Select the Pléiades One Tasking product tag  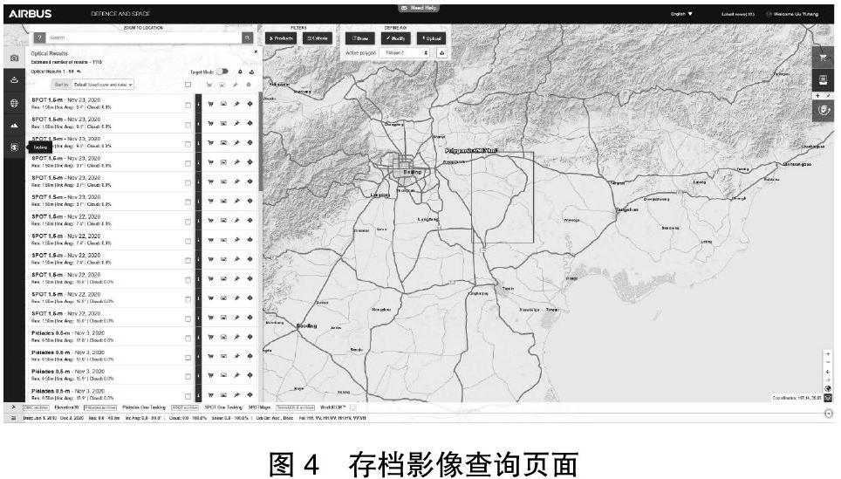(144, 407)
